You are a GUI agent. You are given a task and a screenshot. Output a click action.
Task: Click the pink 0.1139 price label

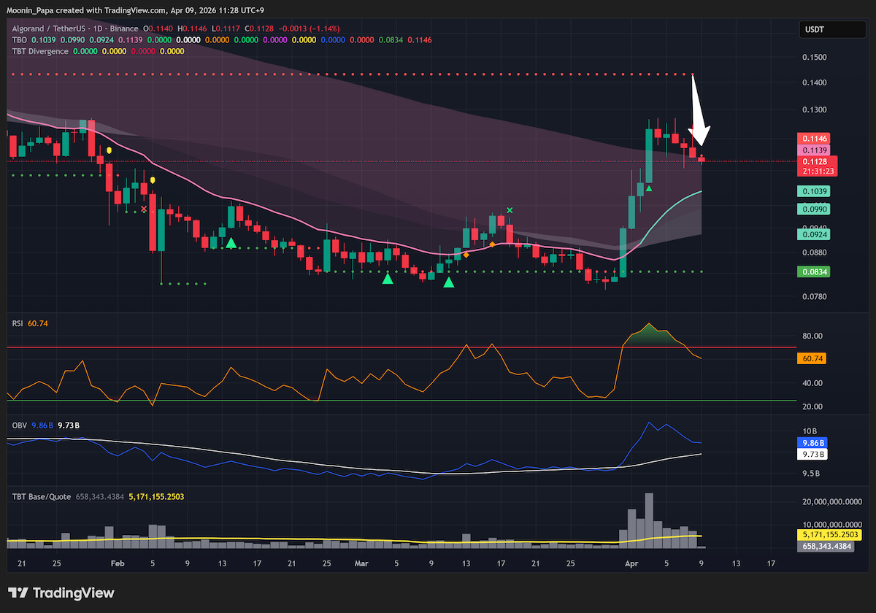click(x=814, y=150)
